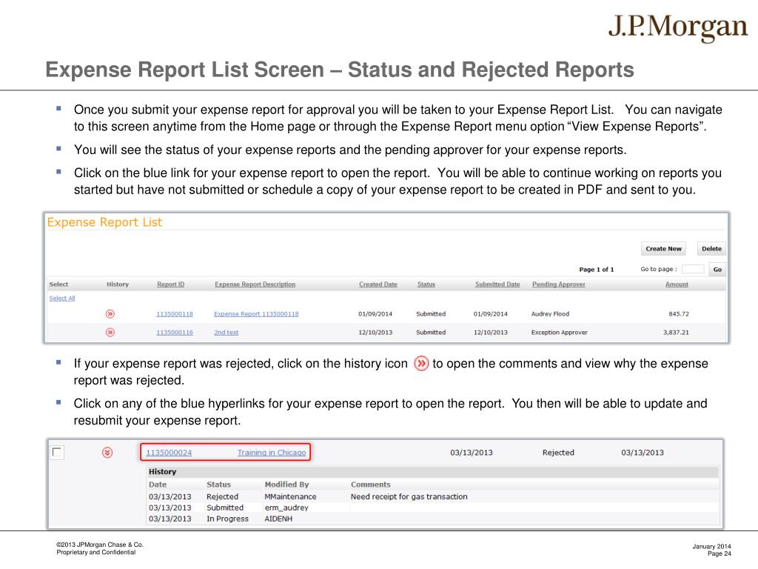The image size is (758, 569).
Task: Click the Go to page input field
Action: point(692,270)
